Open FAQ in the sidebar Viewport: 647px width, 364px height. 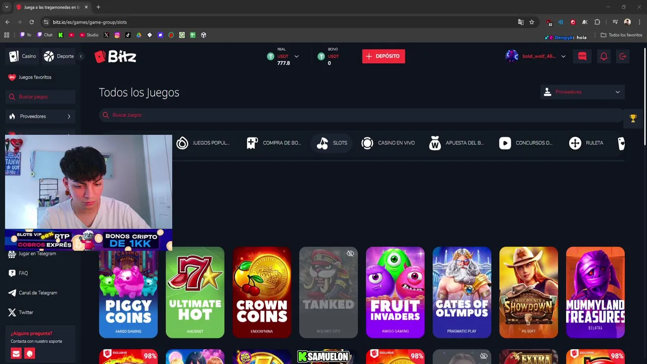(19, 273)
